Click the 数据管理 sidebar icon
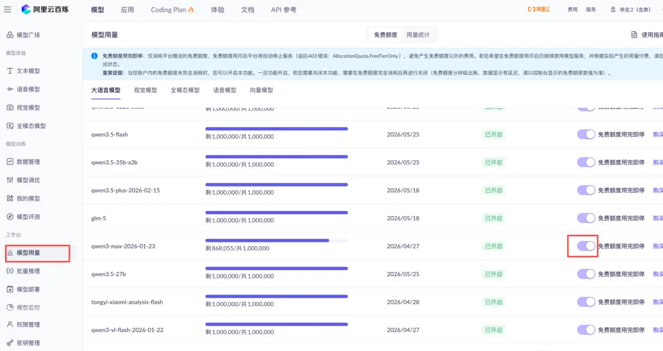This screenshot has width=663, height=351. tap(10, 161)
